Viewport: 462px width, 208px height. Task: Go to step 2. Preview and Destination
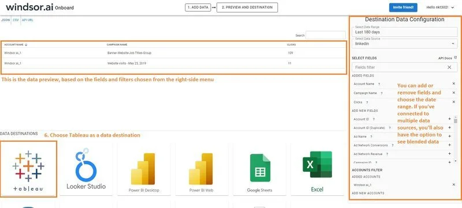pyautogui.click(x=247, y=7)
